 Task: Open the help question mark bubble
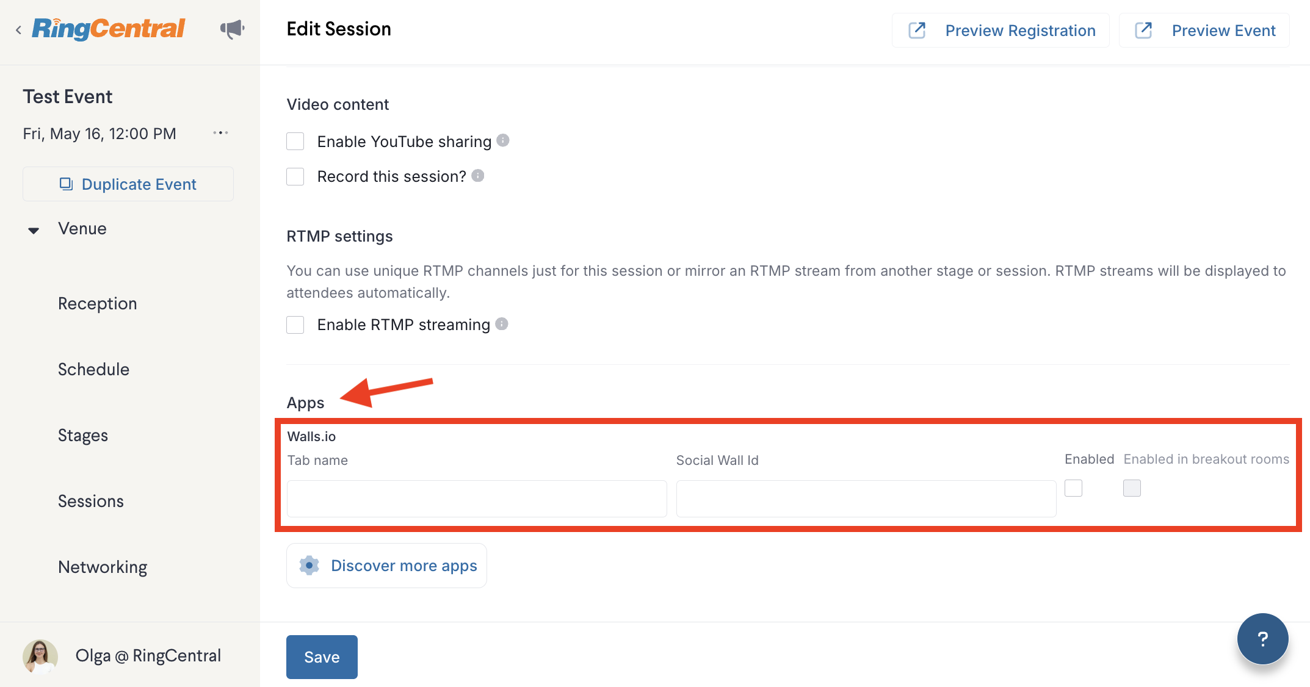click(x=1262, y=639)
